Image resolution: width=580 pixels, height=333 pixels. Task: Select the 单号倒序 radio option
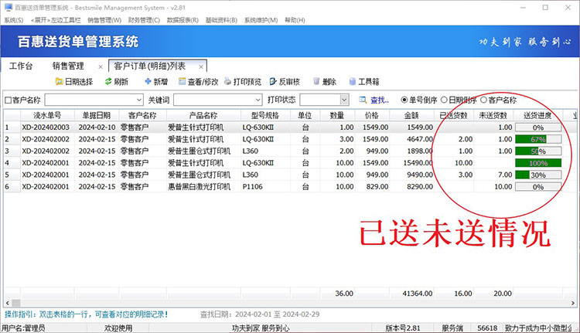404,100
